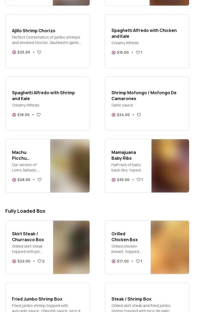Viewport: 200px width, 312px height.
Task: Select Fully Loaded Box section heading
Action: click(x=25, y=211)
